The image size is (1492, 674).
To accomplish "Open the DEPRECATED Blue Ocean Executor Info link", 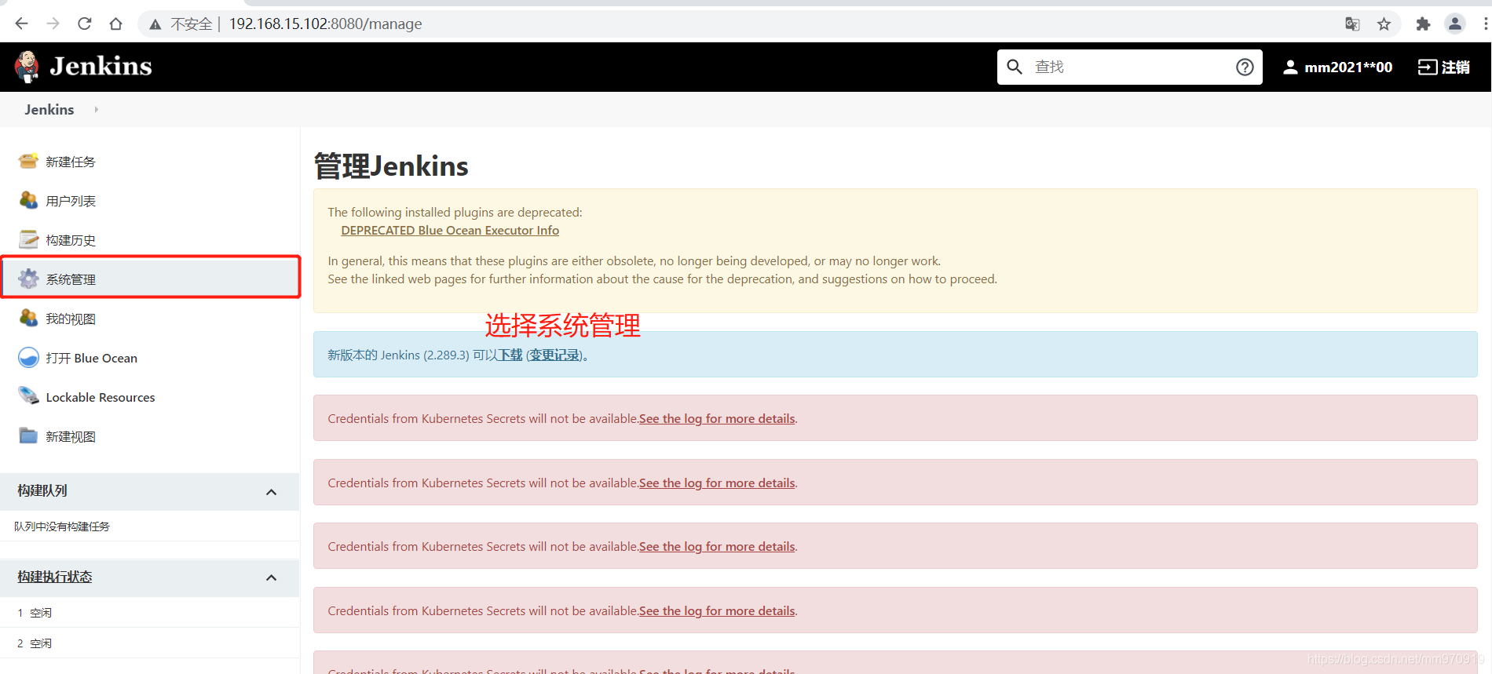I will click(450, 230).
